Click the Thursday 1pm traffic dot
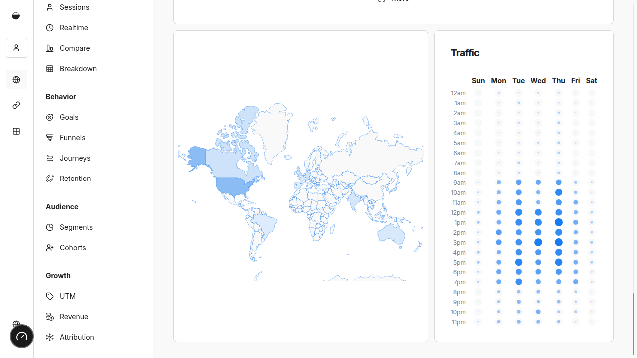This screenshot has height=358, width=637. pos(559,222)
